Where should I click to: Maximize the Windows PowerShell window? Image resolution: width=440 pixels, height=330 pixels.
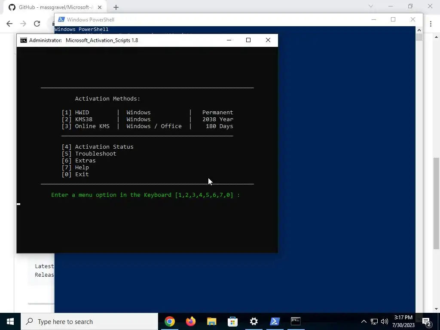pyautogui.click(x=393, y=19)
